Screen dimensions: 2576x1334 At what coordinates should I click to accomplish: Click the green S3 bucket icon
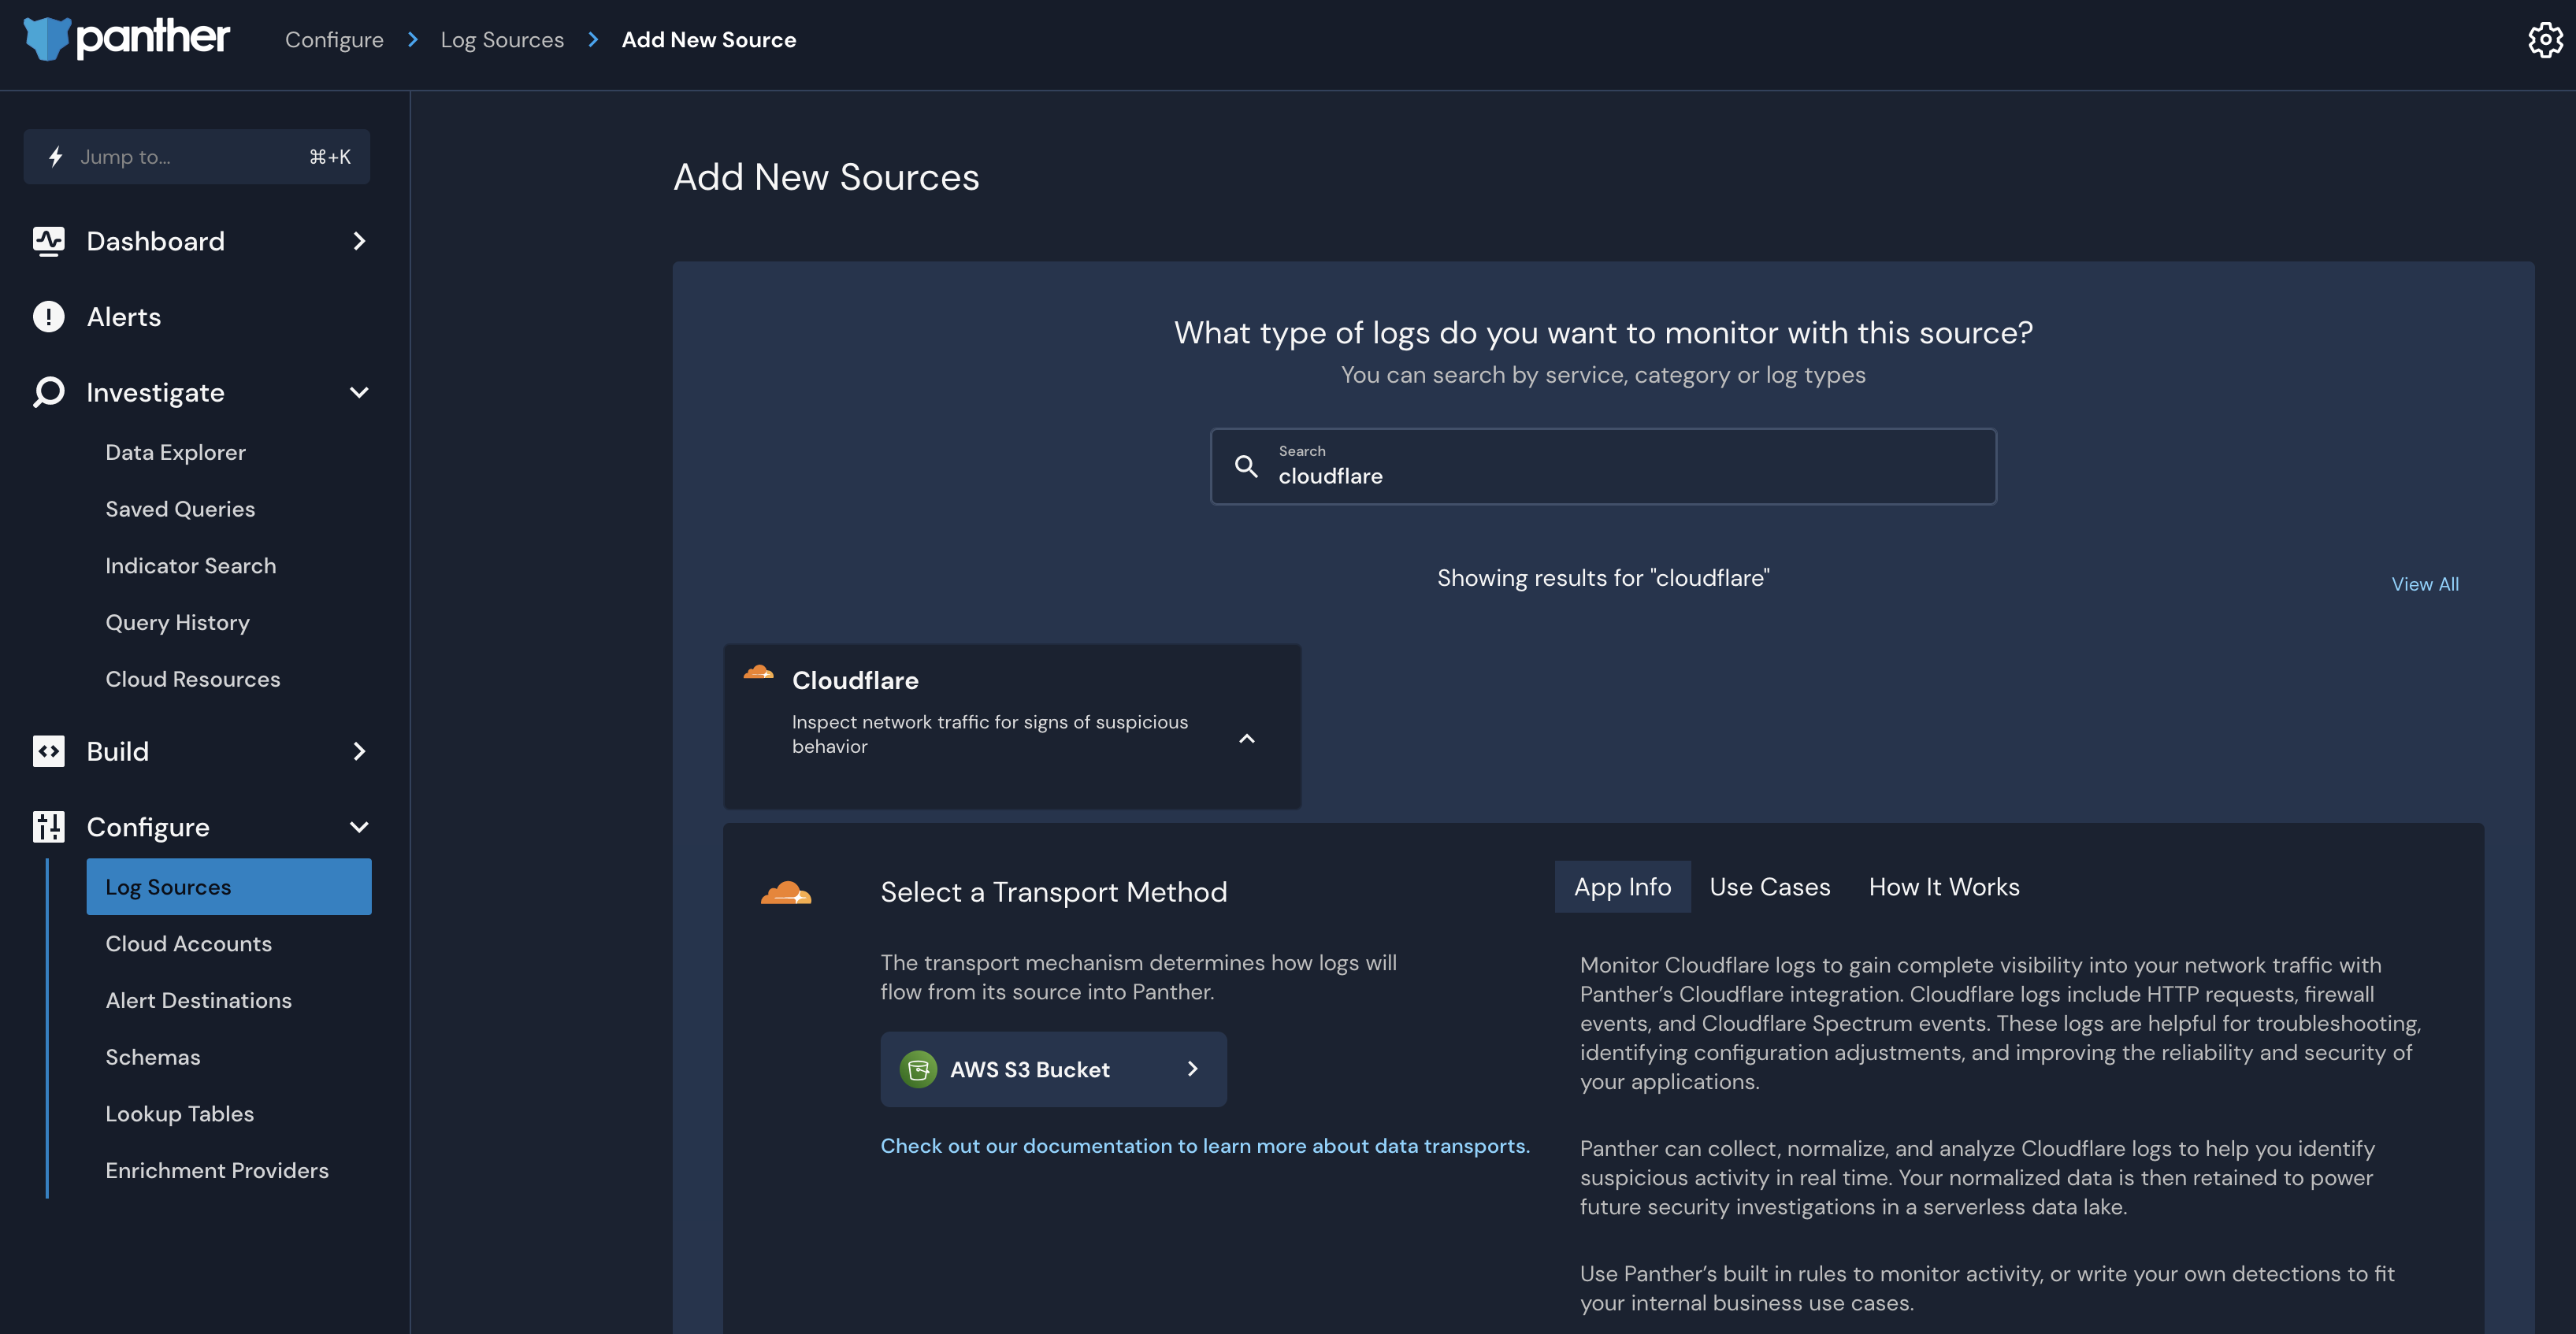[x=918, y=1069]
